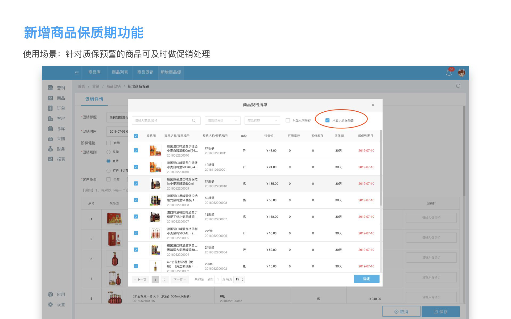Uncheck 只显示质保预警 checkbox

pos(327,120)
